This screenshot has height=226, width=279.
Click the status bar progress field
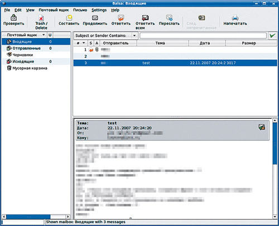tap(22, 222)
